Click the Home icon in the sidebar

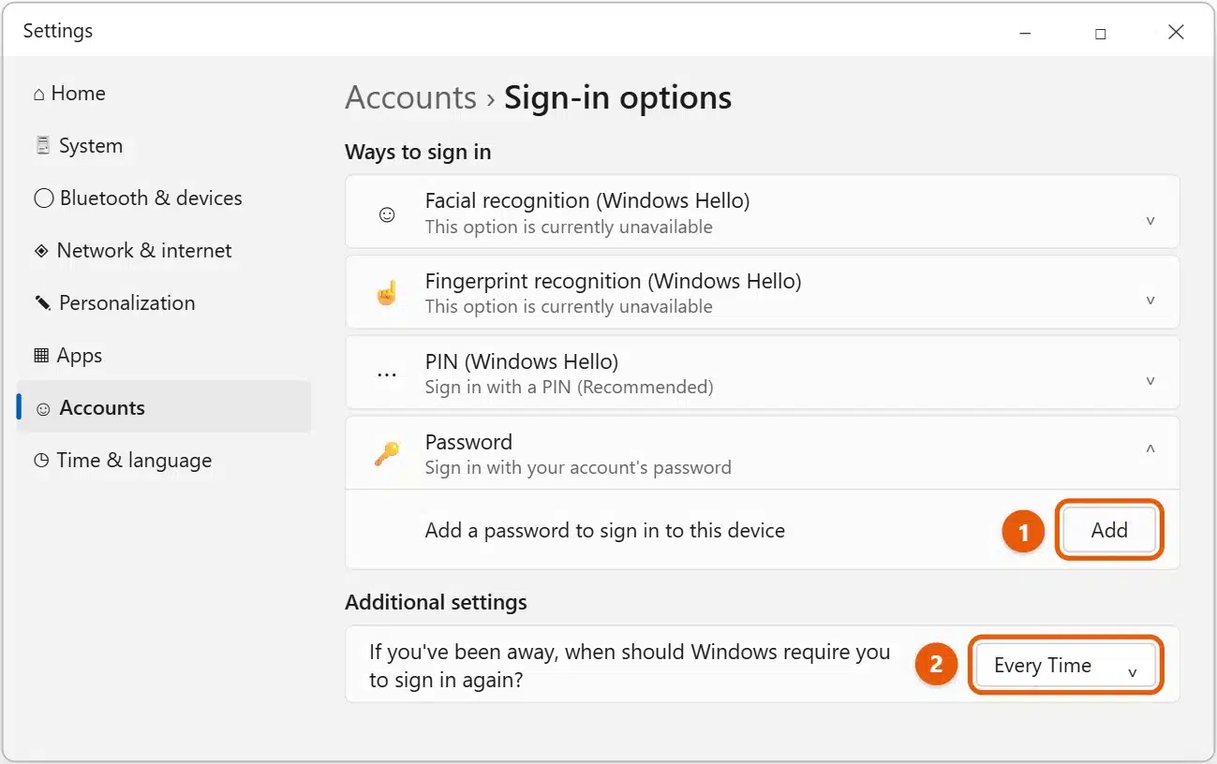(x=38, y=95)
